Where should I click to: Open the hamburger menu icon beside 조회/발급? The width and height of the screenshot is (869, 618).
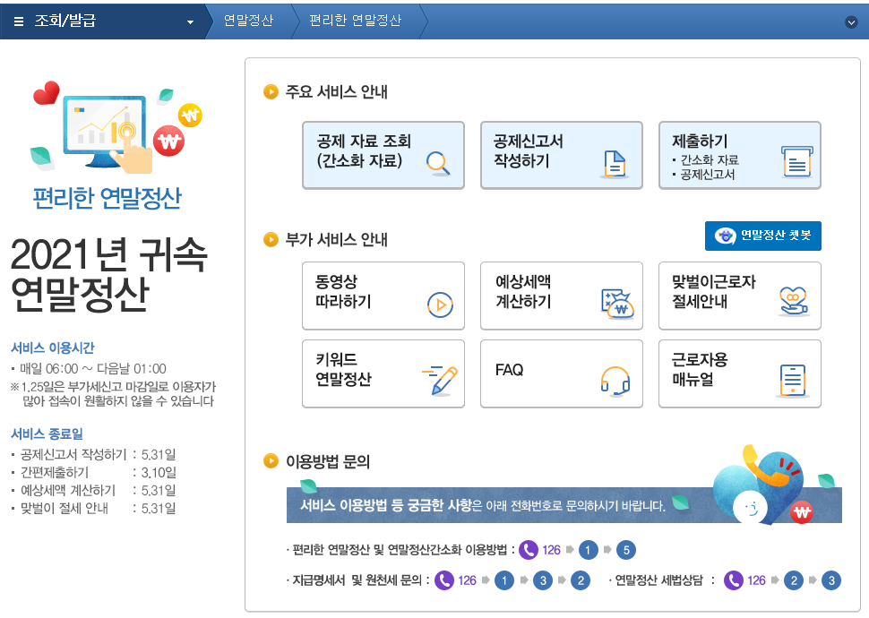(x=18, y=21)
